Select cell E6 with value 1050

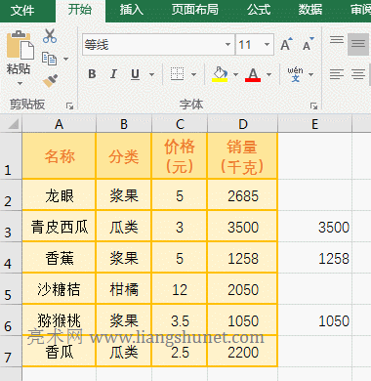pos(314,320)
